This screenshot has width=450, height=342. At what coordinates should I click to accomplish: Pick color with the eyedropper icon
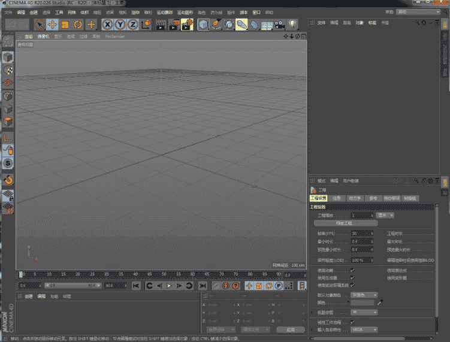pyautogui.click(x=380, y=302)
